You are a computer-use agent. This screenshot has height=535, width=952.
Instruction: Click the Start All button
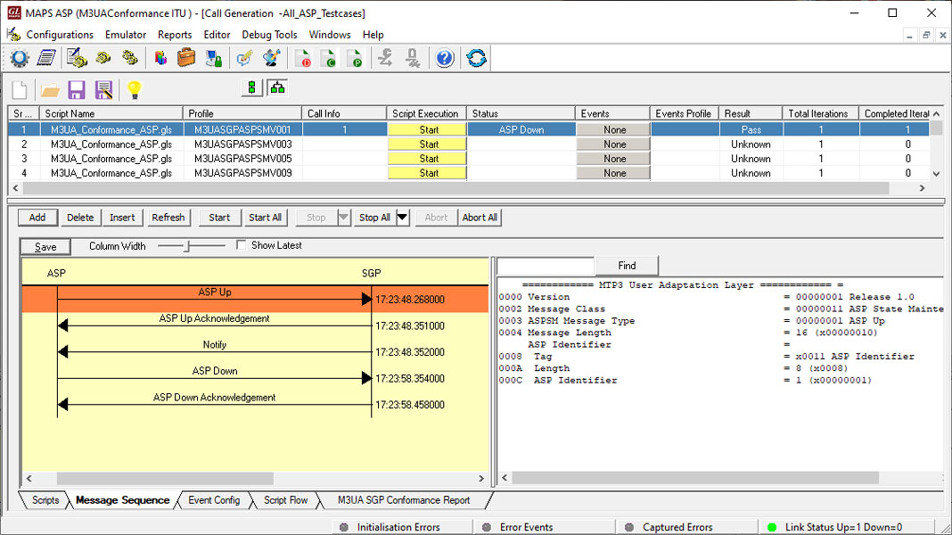tap(265, 218)
